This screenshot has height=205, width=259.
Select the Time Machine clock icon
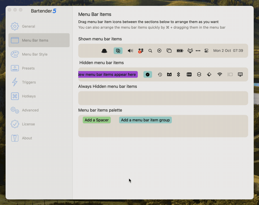160,75
